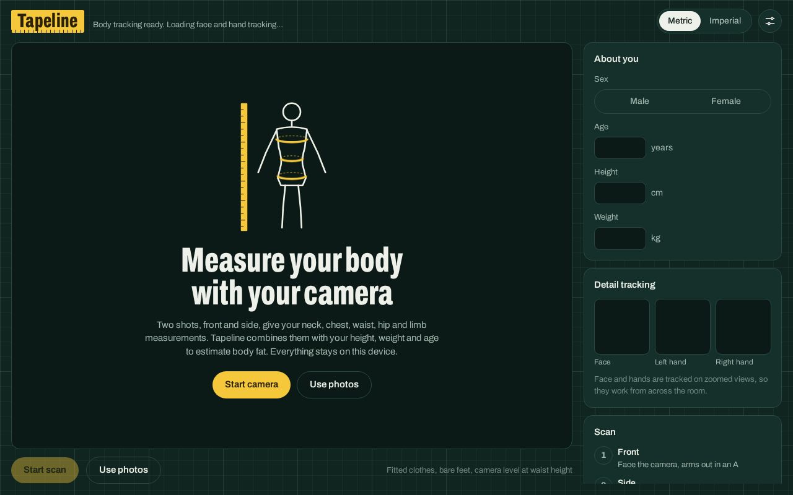Switch units to Imperial
This screenshot has height=495, width=793.
pos(725,21)
